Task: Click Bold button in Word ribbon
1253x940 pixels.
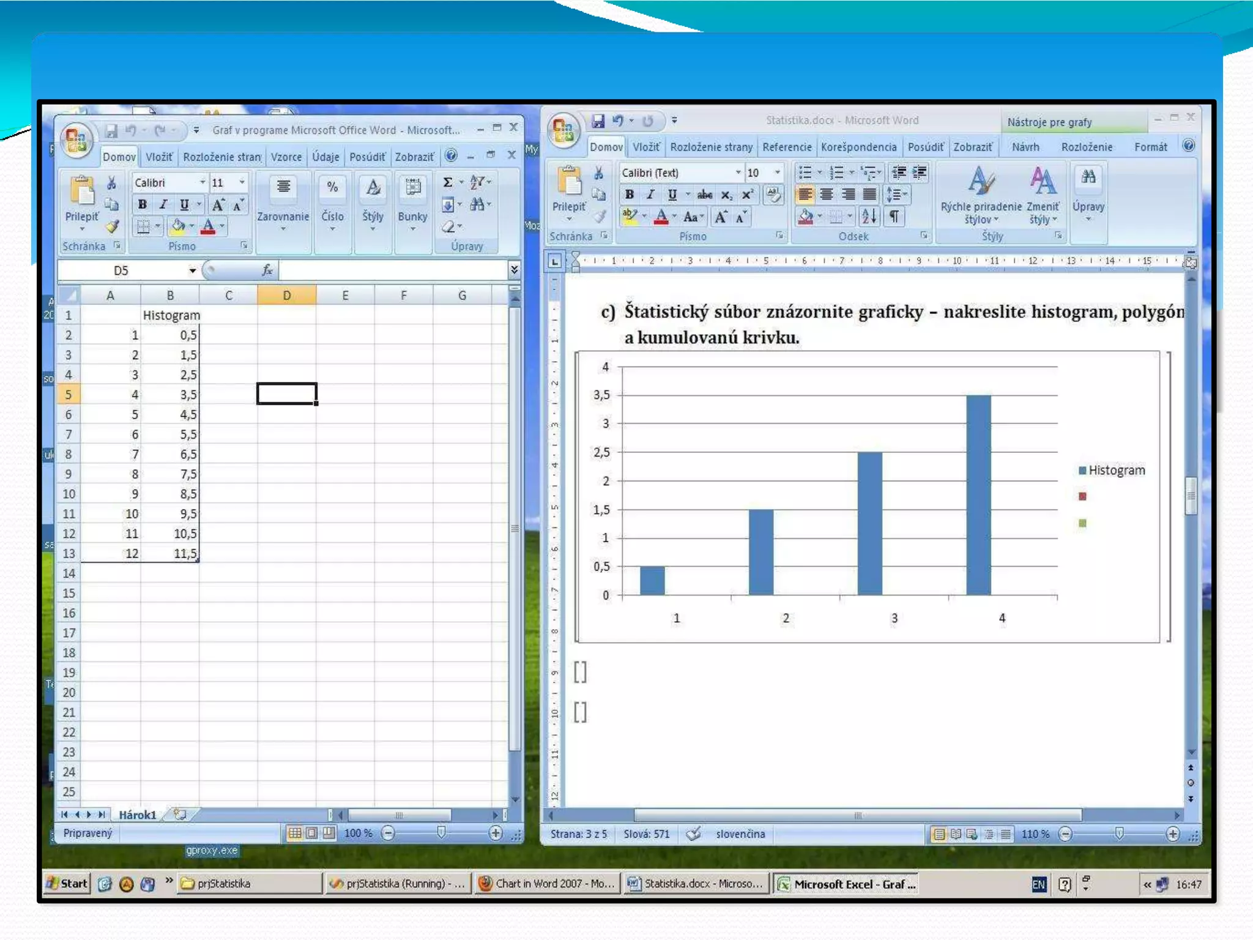Action: pos(629,195)
